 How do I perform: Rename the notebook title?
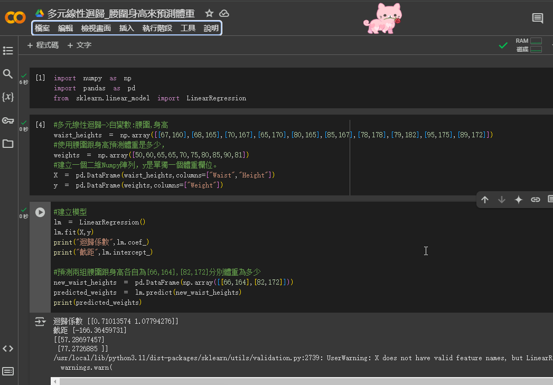(121, 14)
